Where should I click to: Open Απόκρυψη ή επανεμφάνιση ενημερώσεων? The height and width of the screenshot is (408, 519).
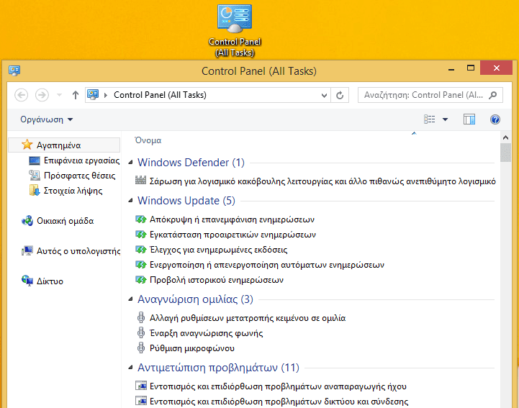tap(232, 219)
